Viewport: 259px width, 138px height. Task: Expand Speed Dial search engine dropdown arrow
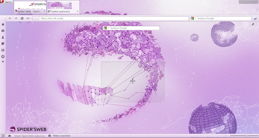pyautogui.click(x=108, y=28)
